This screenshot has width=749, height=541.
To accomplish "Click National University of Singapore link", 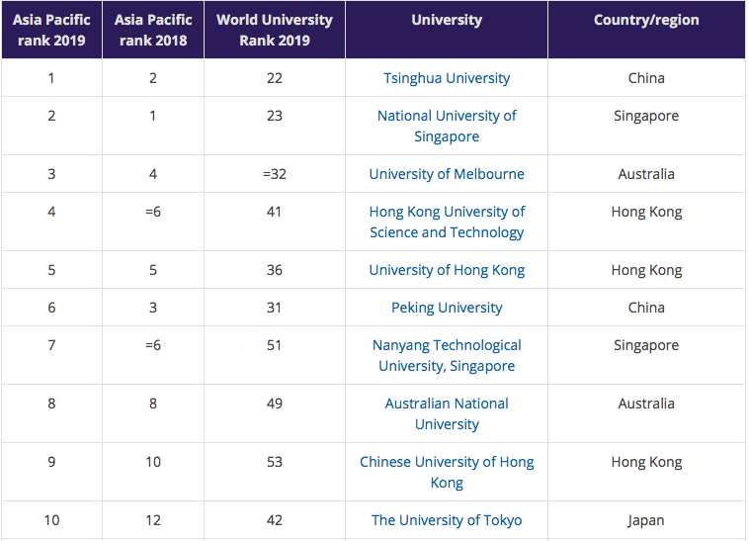I will click(447, 126).
